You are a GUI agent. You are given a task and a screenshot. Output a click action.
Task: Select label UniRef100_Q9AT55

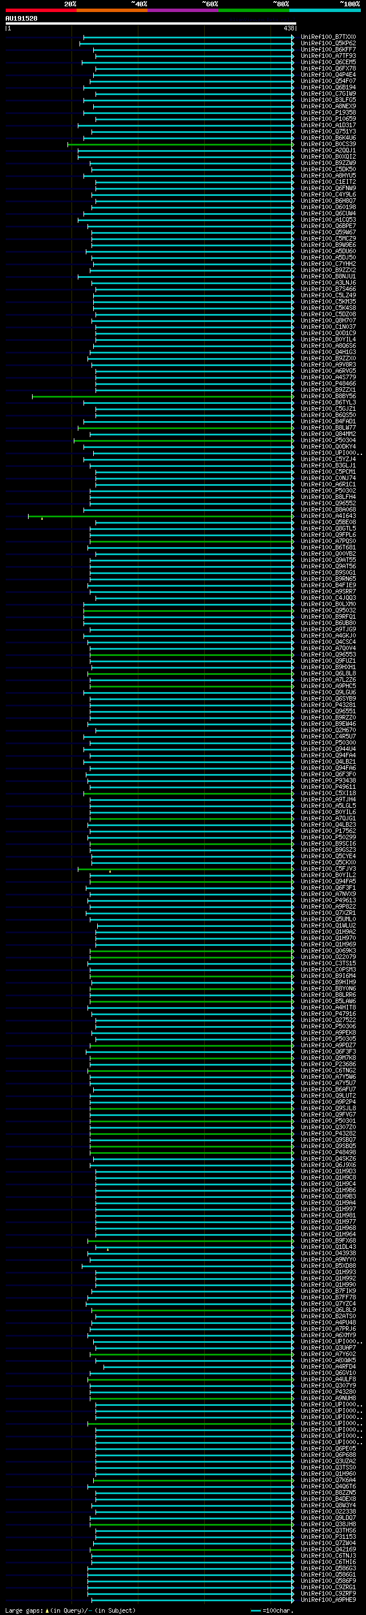pyautogui.click(x=328, y=560)
